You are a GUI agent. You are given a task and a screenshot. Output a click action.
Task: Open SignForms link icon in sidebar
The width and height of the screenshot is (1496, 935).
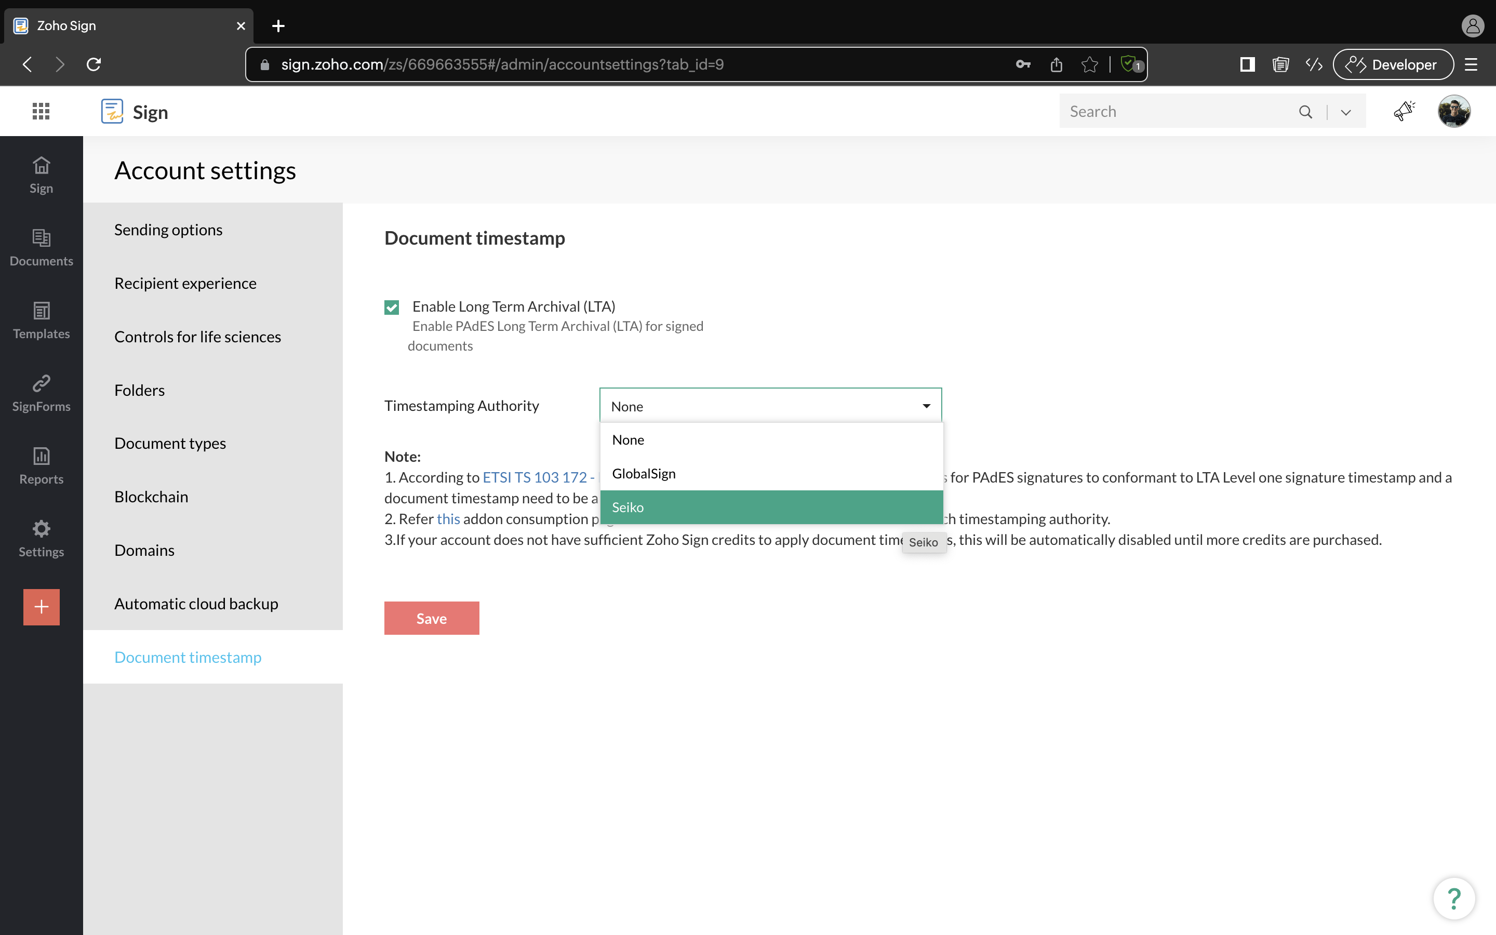pyautogui.click(x=41, y=393)
